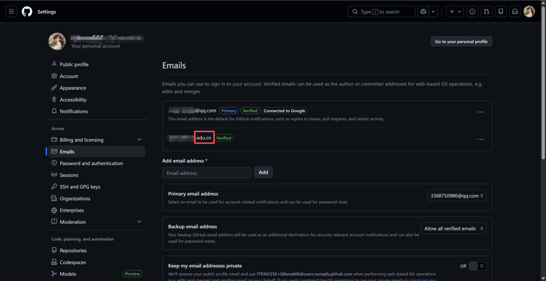Click Go to your personal profile button
The image size is (546, 281).
coord(462,41)
